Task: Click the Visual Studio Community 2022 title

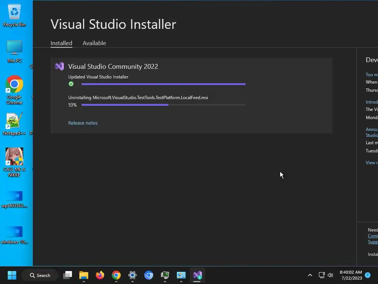Action: 113,67
